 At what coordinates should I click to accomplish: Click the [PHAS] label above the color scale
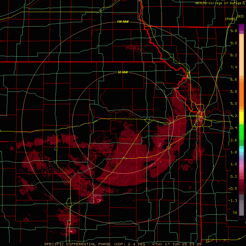[x=231, y=19]
